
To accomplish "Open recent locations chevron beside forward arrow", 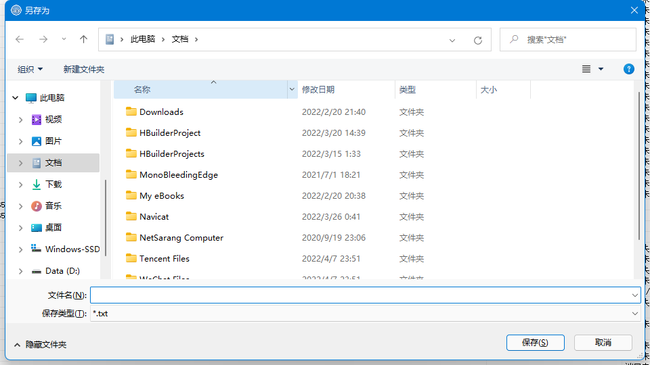I will click(x=64, y=39).
